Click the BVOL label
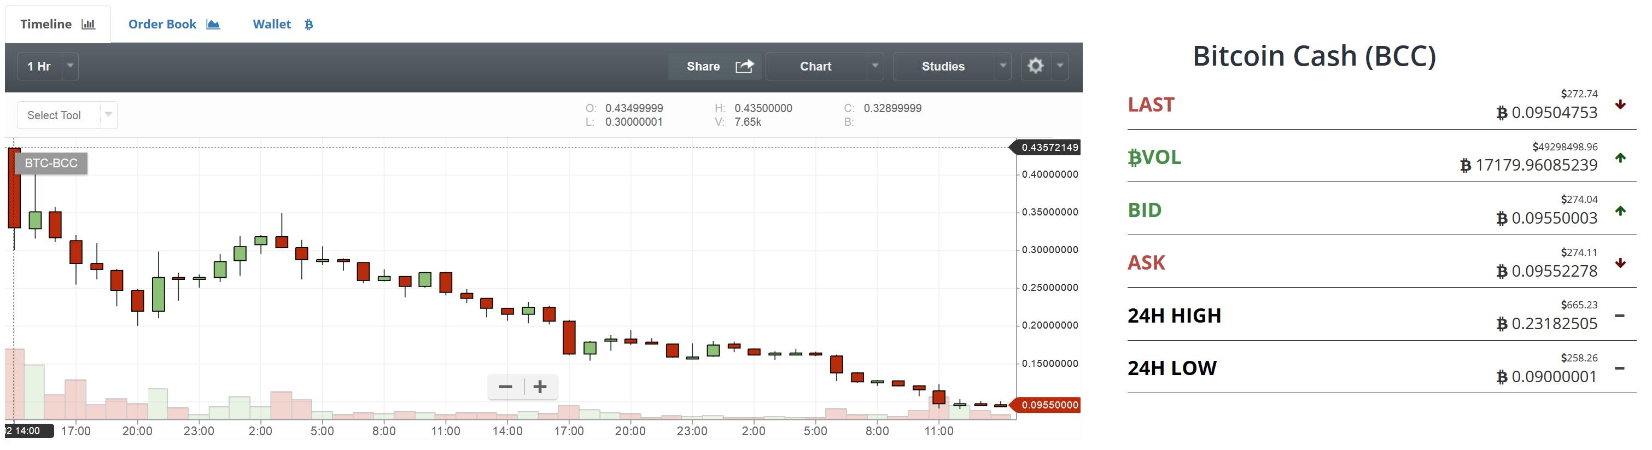Screen dimensions: 1652x450 1154,157
